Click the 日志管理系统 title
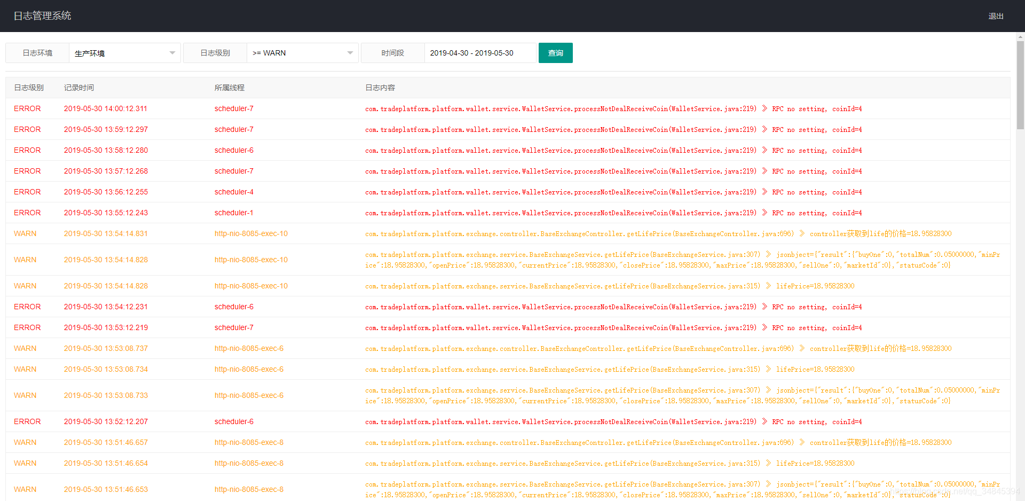1025x501 pixels. pos(42,16)
